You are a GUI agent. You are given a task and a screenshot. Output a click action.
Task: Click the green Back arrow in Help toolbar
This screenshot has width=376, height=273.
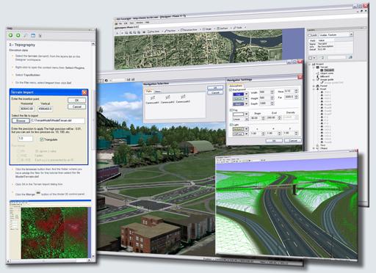pyautogui.click(x=11, y=35)
